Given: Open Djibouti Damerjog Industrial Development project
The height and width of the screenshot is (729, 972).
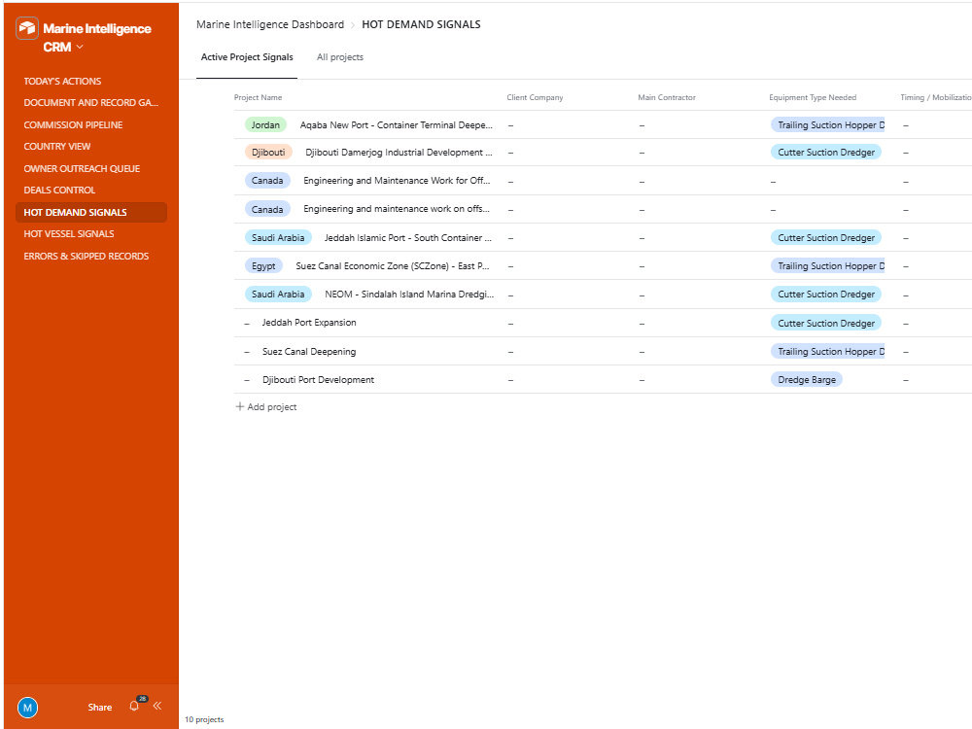Looking at the screenshot, I should tap(399, 153).
